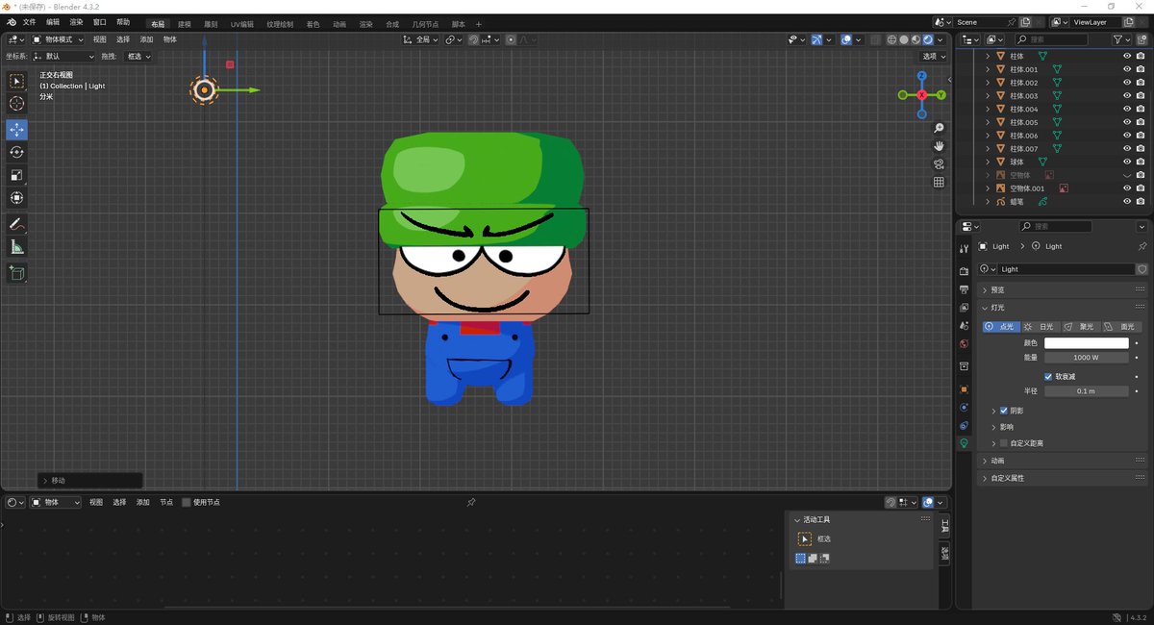Open the Output properties tab
Screen dimensions: 1154x625
pyautogui.click(x=964, y=289)
